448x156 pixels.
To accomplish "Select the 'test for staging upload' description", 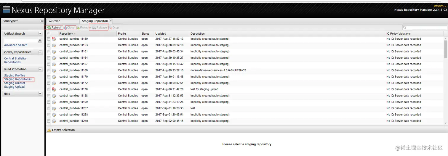I will (204, 89).
